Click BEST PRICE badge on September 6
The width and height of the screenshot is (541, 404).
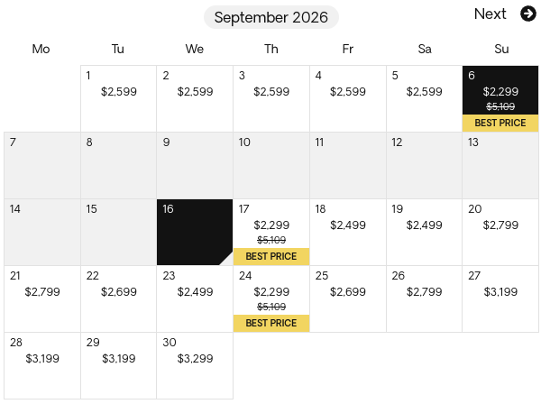pyautogui.click(x=500, y=123)
